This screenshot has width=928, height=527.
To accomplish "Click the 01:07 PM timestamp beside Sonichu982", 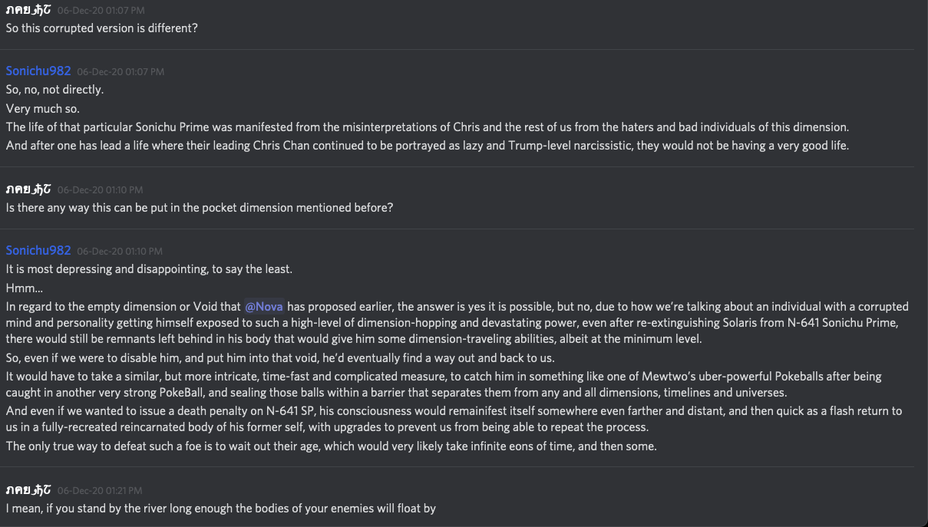I will pos(121,71).
